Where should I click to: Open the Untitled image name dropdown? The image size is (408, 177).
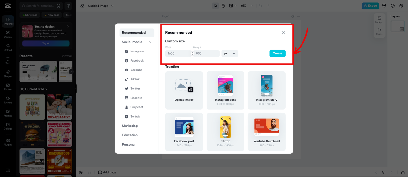[101, 6]
